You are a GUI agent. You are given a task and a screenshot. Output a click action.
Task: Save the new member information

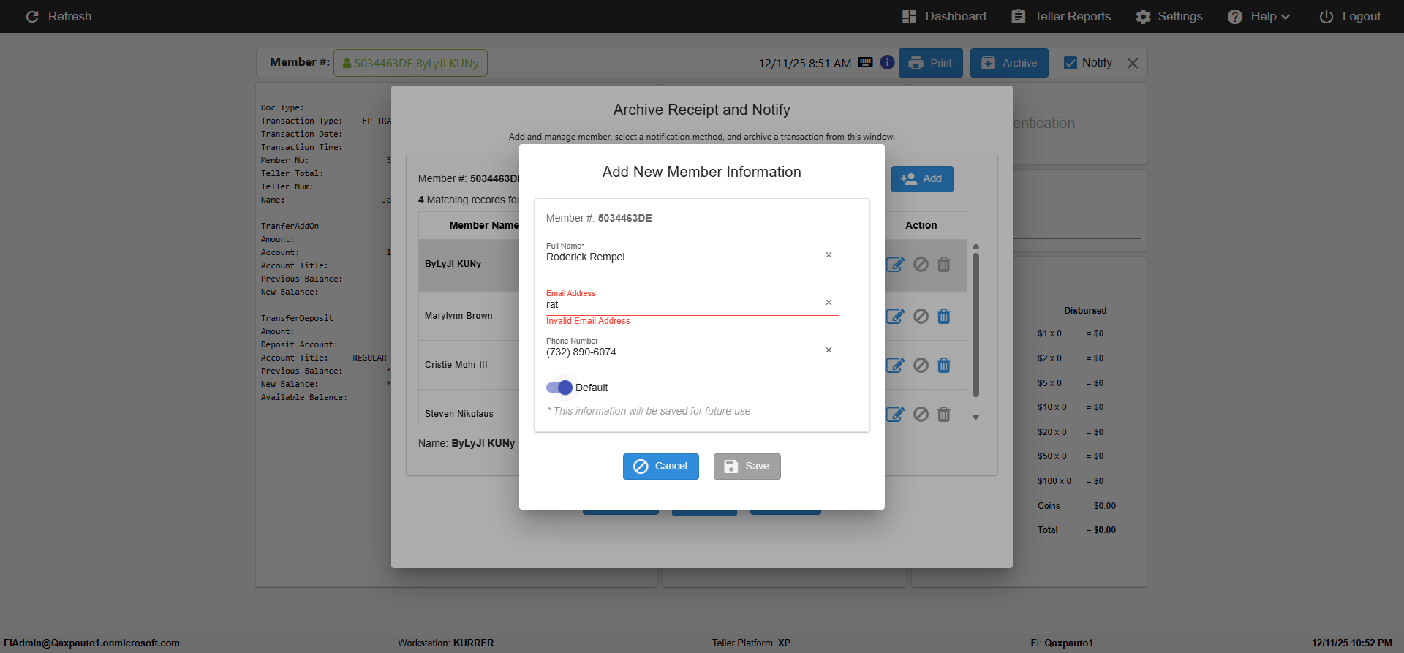point(747,467)
